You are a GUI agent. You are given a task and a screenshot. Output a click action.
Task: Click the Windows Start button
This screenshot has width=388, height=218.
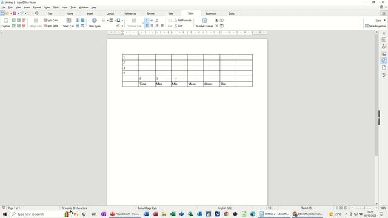point(5,214)
